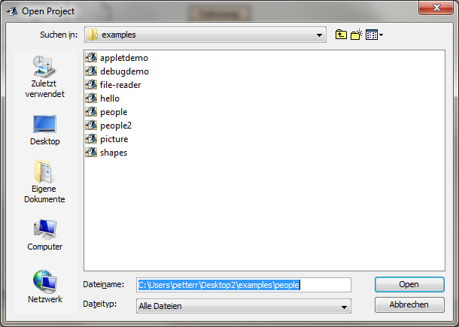459x327 pixels.
Task: Pick the people2 project
Action: 108,126
